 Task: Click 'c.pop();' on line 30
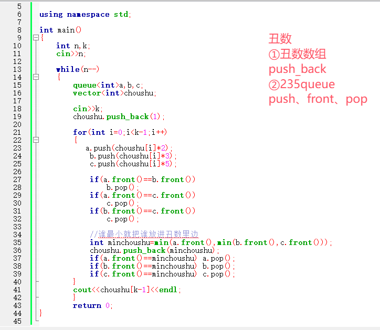point(123,203)
